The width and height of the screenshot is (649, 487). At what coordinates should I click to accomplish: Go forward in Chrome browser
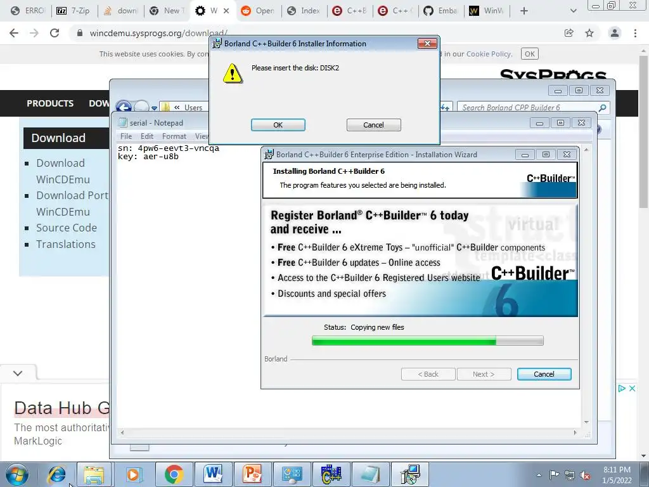[34, 33]
